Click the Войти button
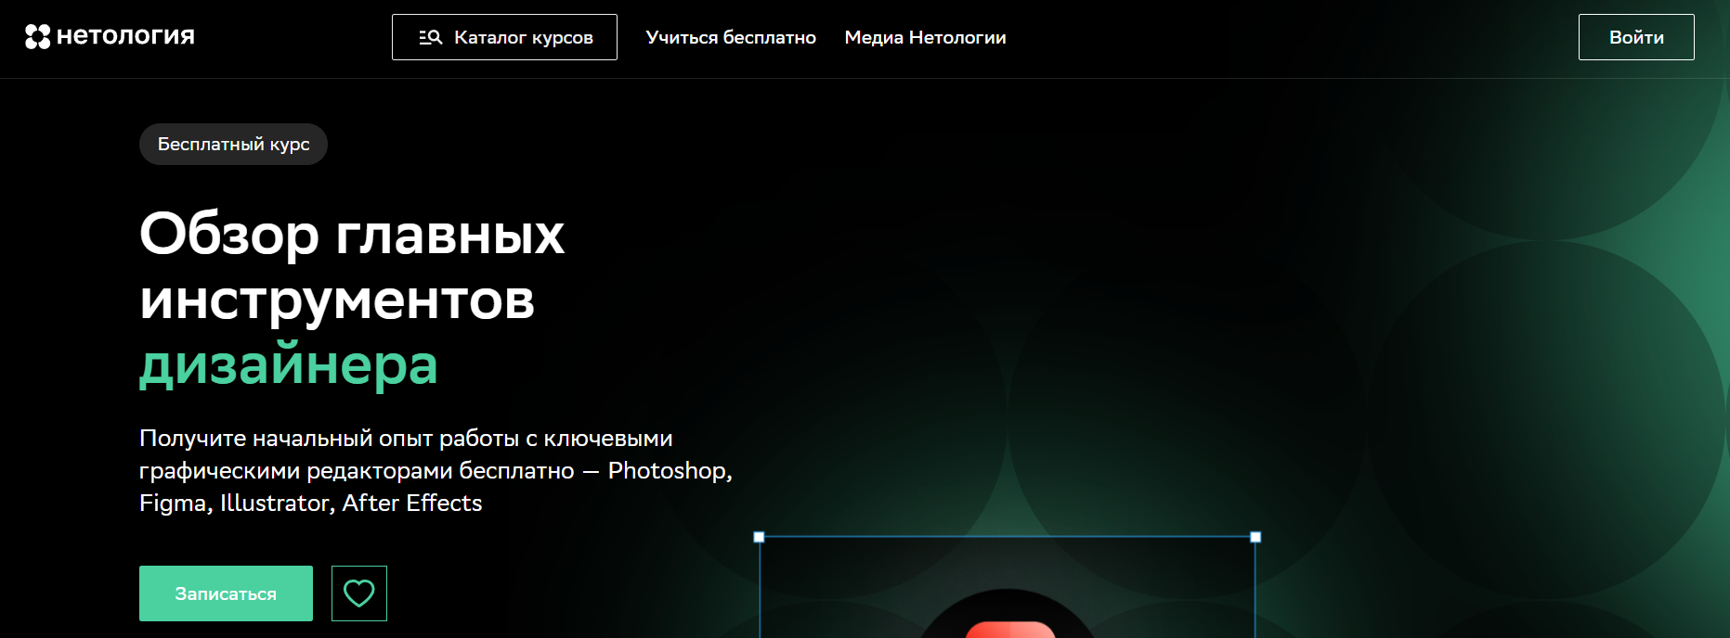Screen dimensions: 1730x638 (1636, 37)
